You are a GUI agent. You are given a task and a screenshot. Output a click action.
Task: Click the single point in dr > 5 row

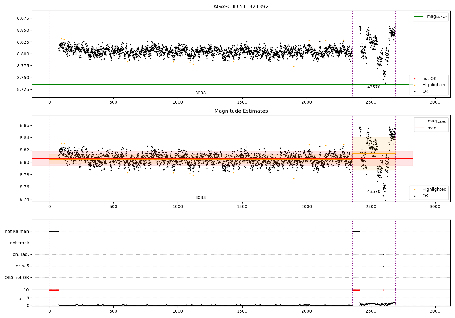[383, 266]
